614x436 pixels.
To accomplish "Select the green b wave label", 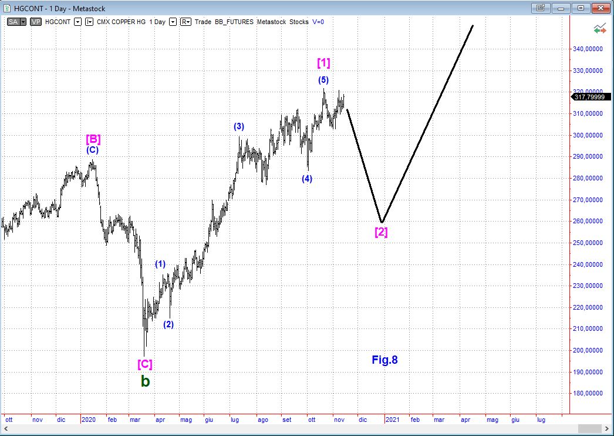I will tap(145, 381).
